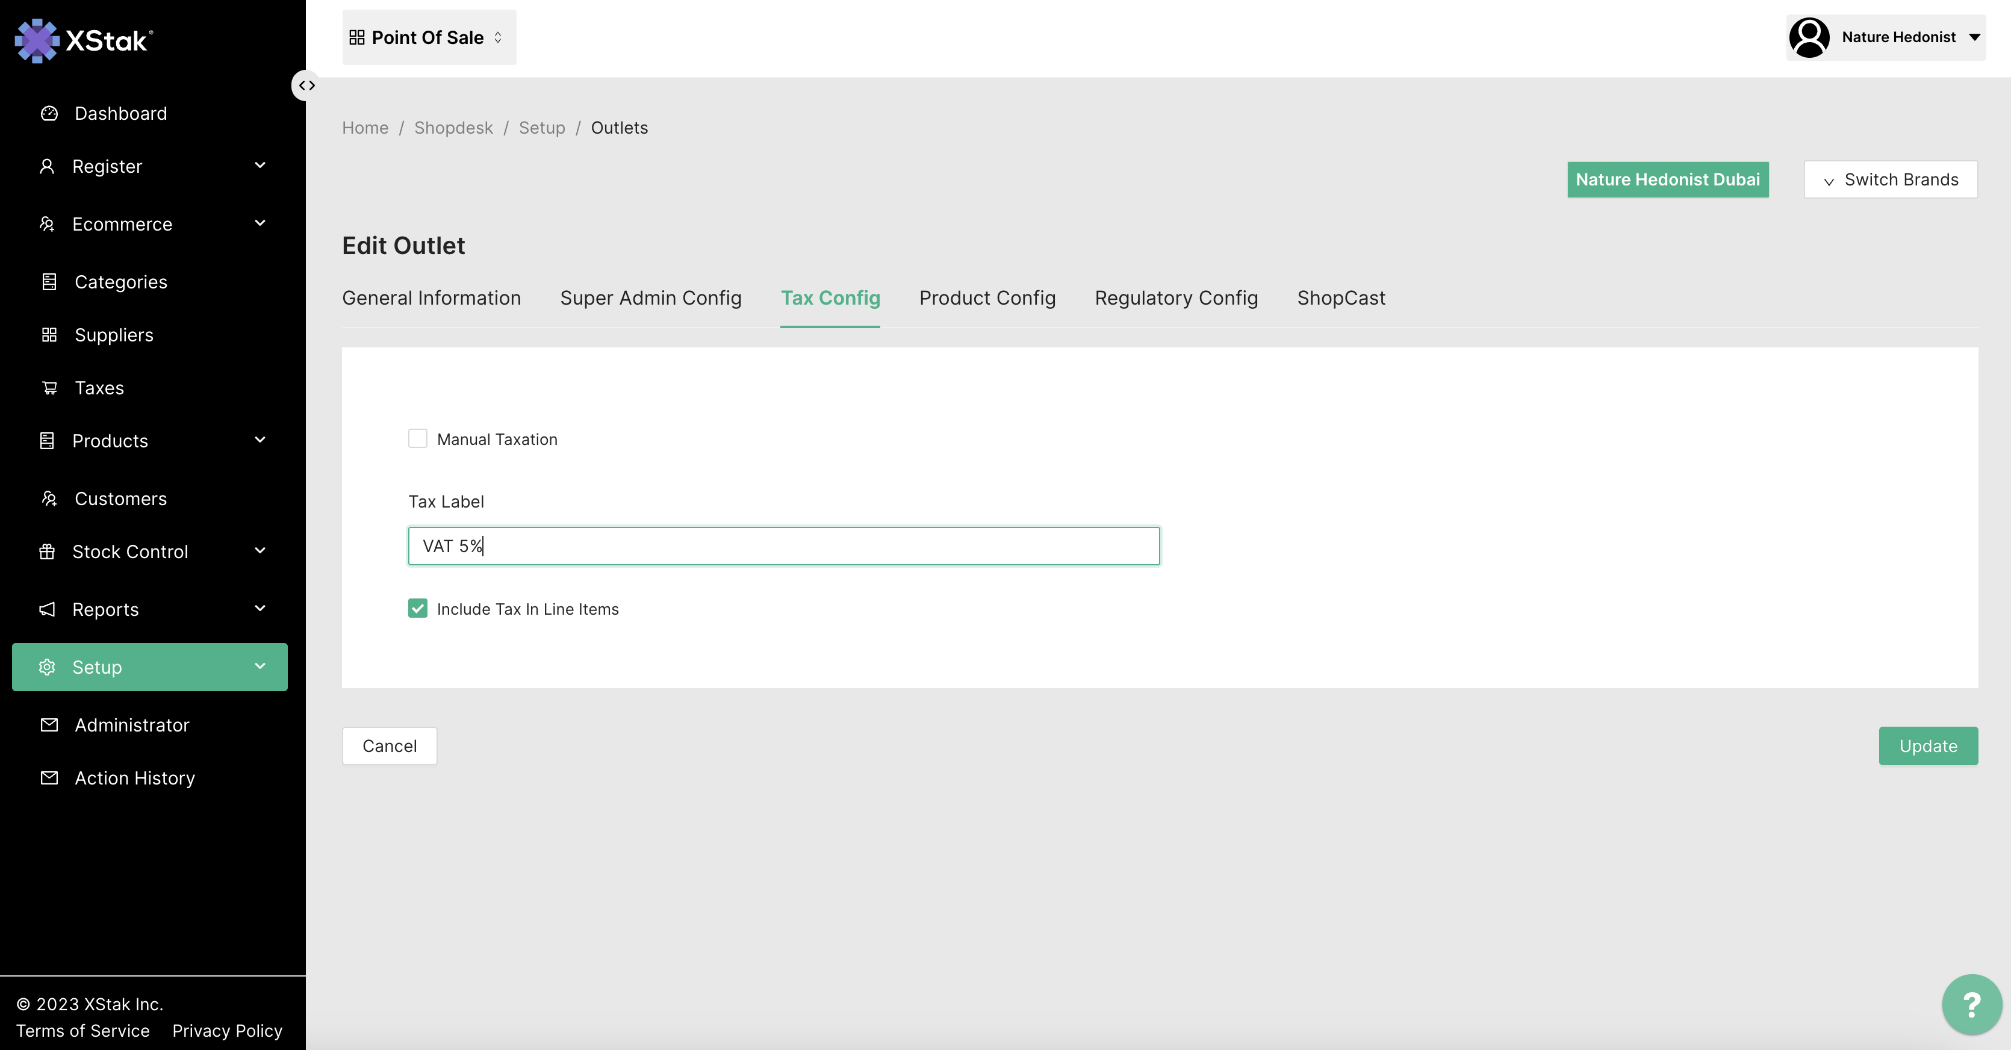Click the Setup gear icon

[47, 668]
